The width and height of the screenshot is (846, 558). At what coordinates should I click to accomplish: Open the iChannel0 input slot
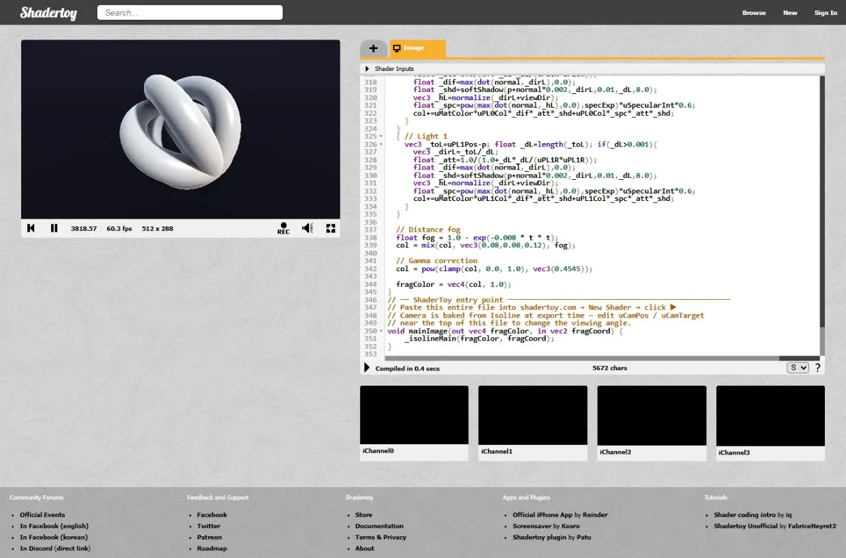click(x=414, y=416)
